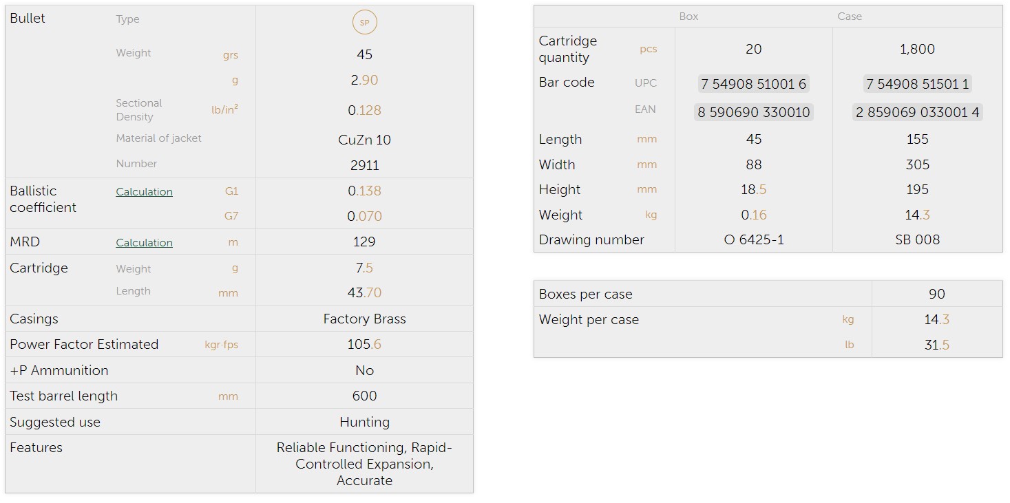Viewport: 1010px width, 503px height.
Task: Open the Ballistic coefficient Calculation link
Action: click(144, 192)
